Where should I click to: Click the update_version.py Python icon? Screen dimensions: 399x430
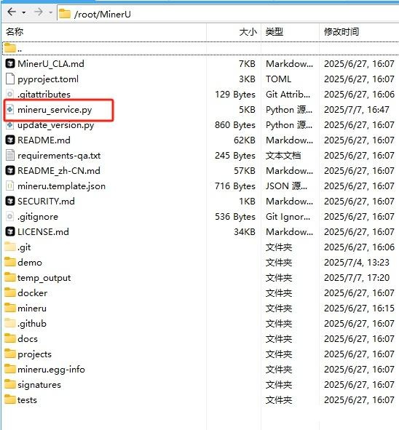10,125
